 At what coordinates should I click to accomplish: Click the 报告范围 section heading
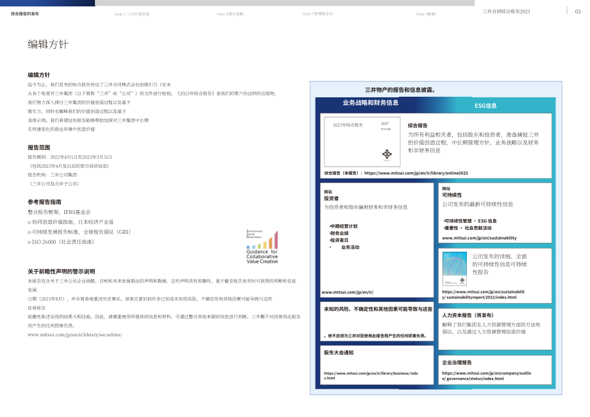coord(38,147)
